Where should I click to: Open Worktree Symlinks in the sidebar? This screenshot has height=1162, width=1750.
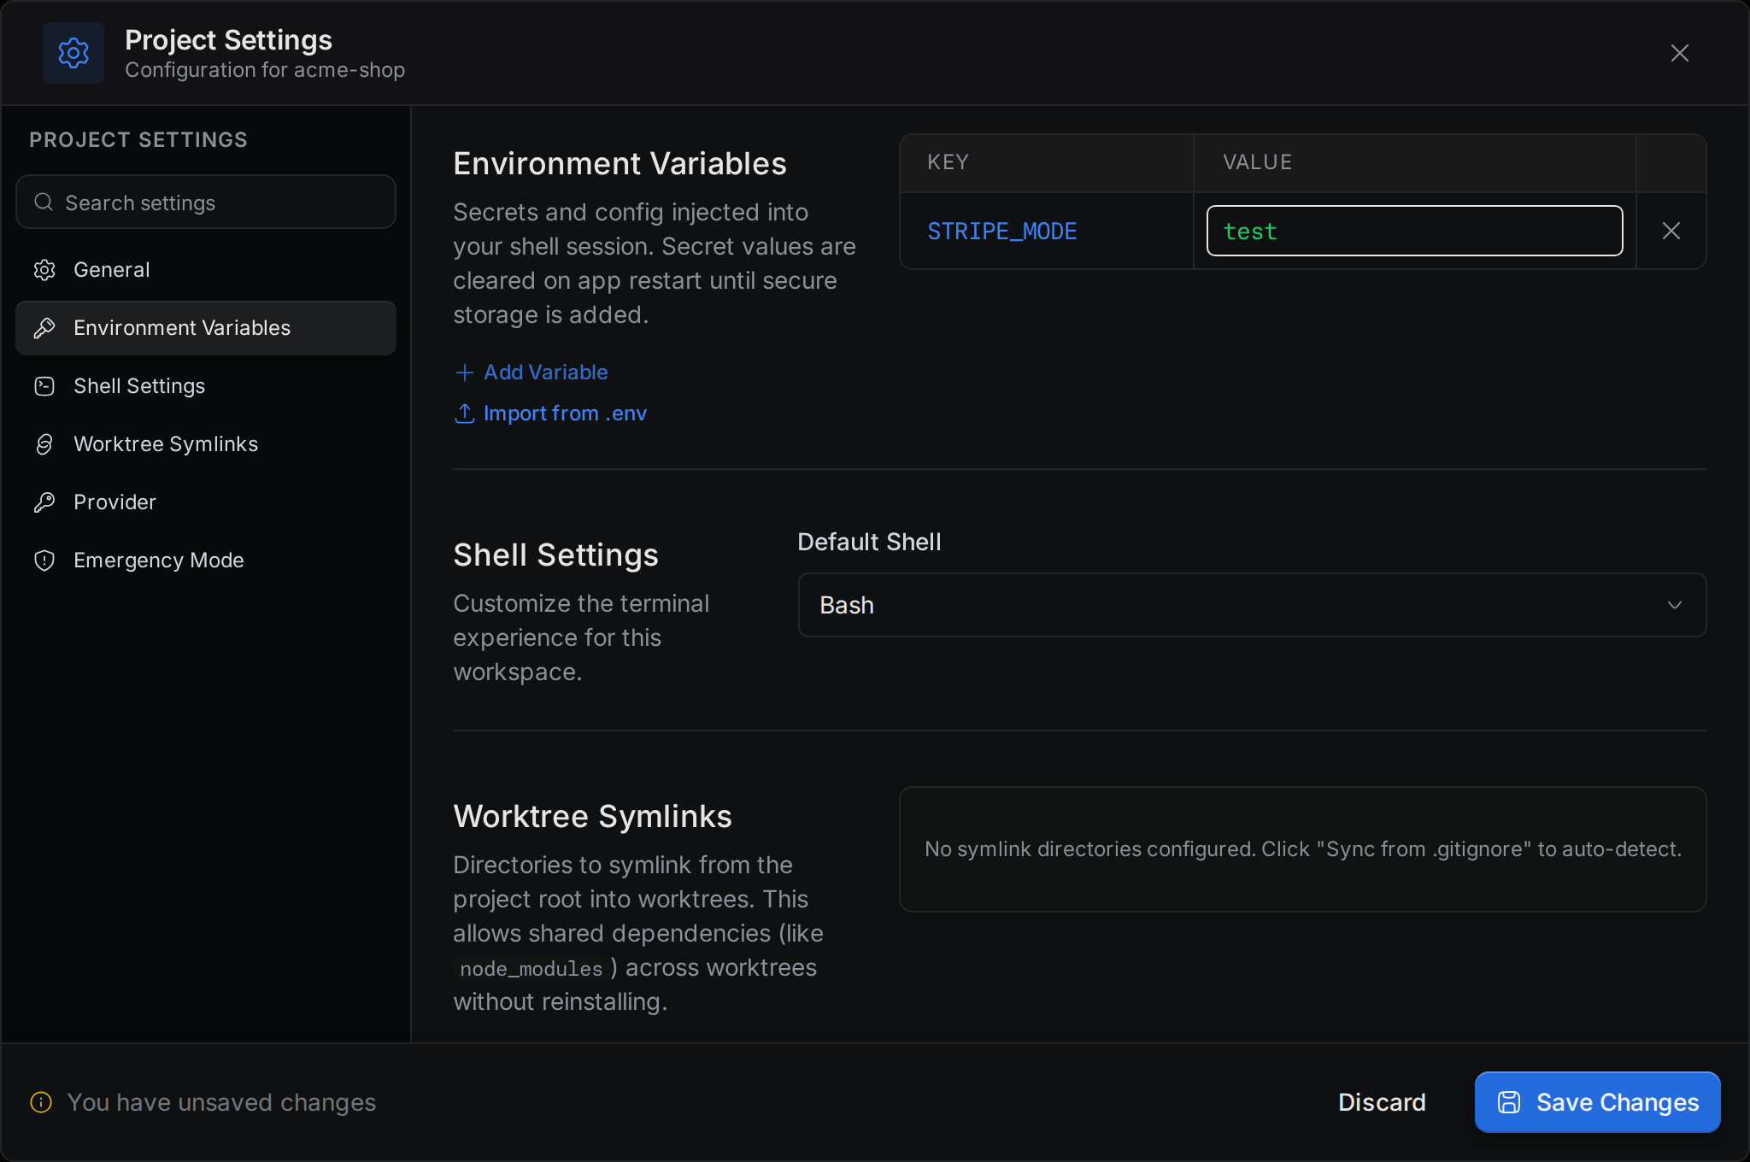coord(206,444)
